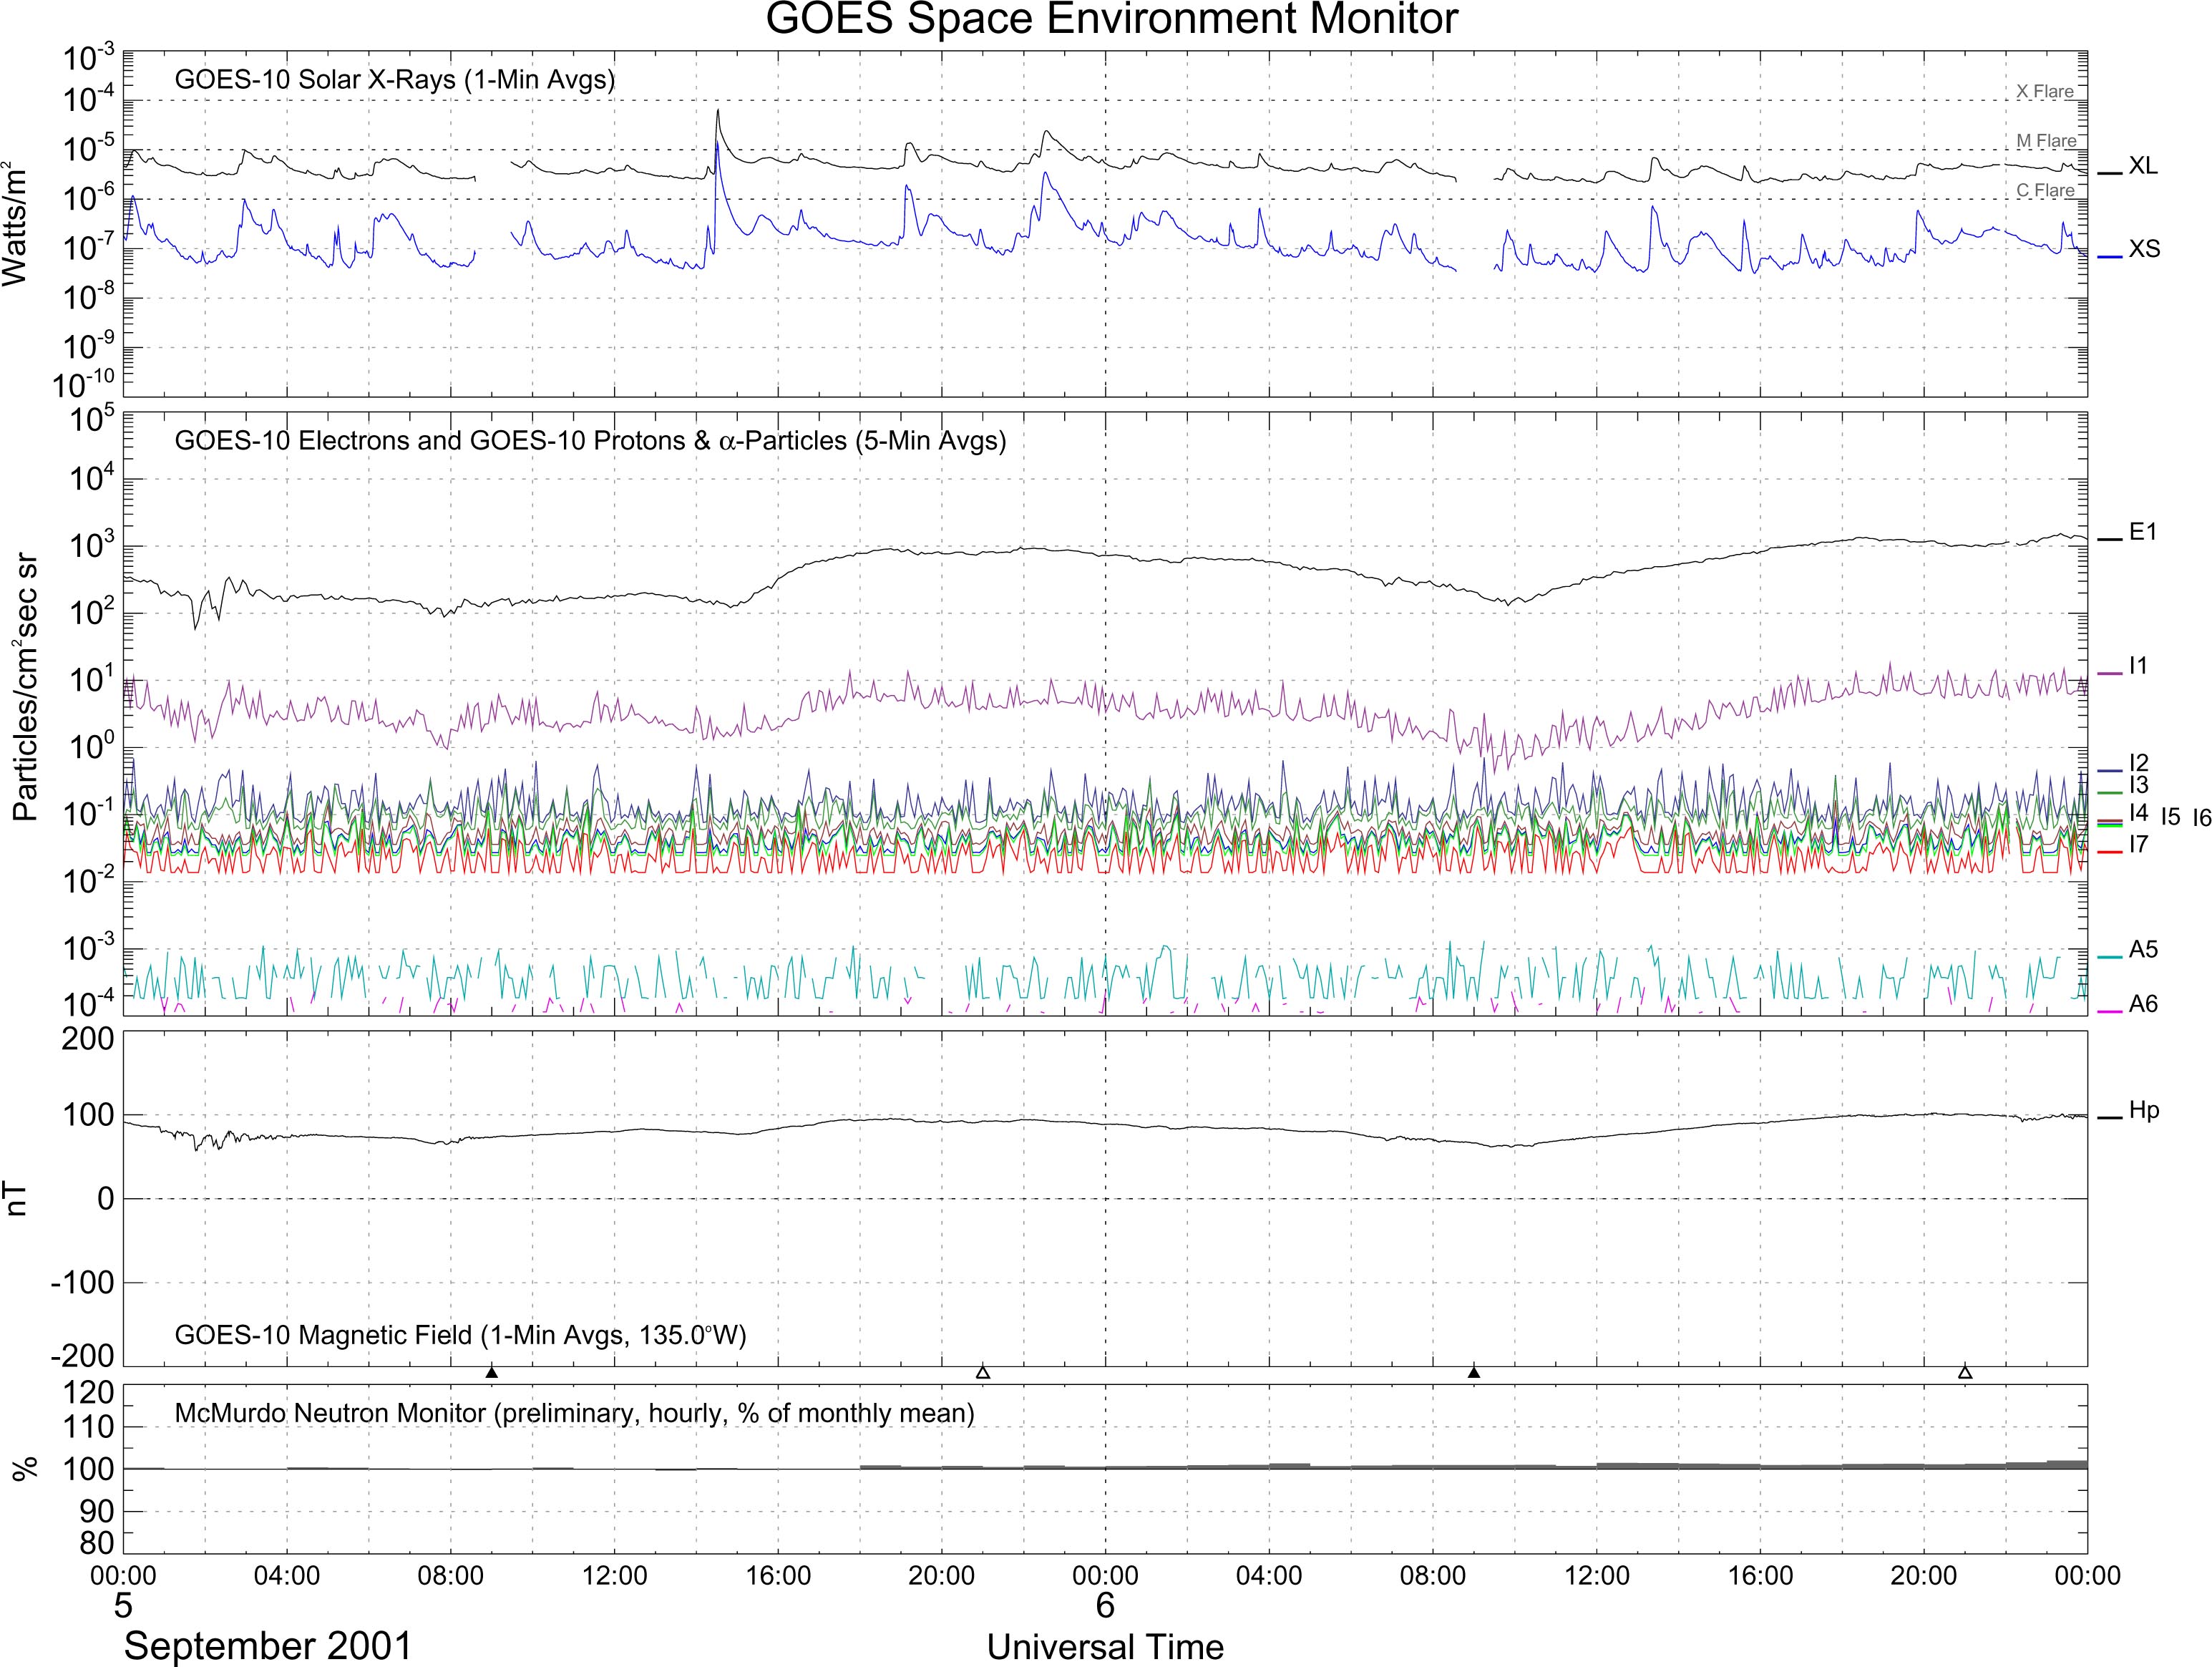
Task: Click the I2 proton legend label
Action: click(x=2138, y=764)
